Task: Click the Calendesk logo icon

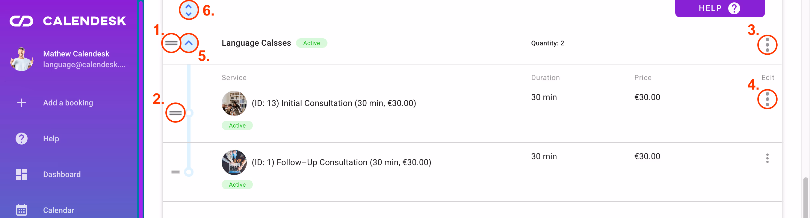Action: click(21, 21)
